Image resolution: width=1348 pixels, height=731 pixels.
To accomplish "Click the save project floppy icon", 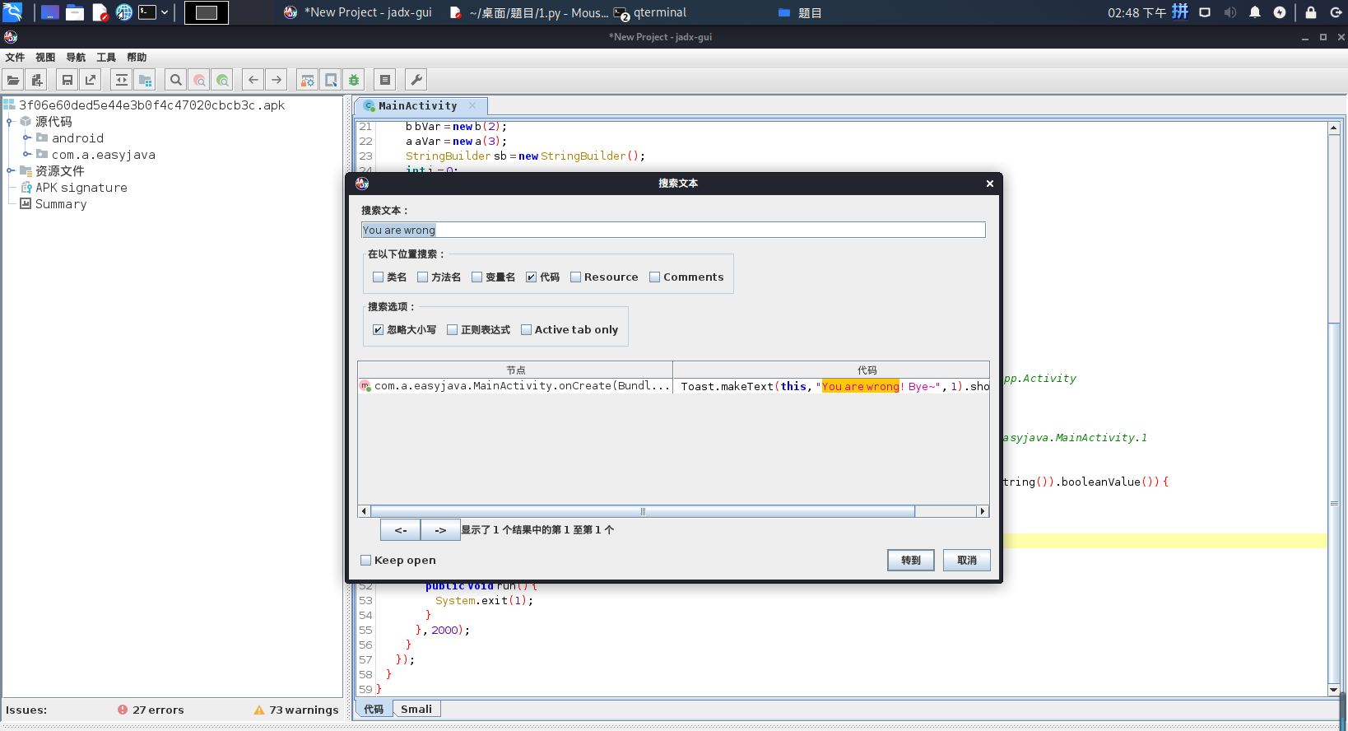I will tap(67, 80).
